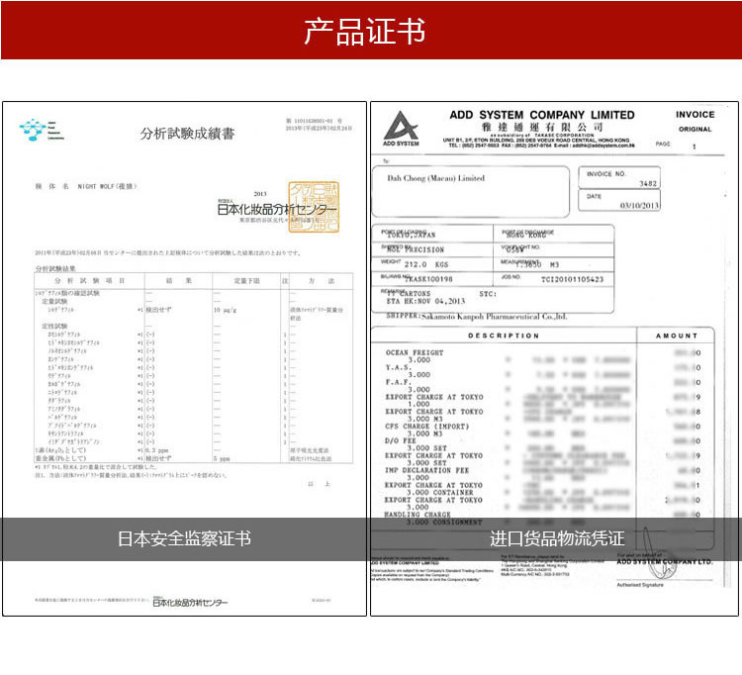Click the 日本安全监察证书 caption
Screen dimensions: 742x675
point(184,538)
